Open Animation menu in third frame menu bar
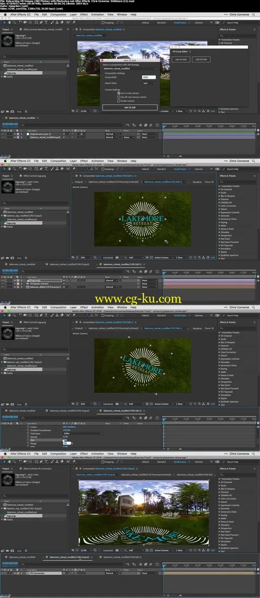Image resolution: width=260 pixels, height=598 pixels. [x=97, y=307]
